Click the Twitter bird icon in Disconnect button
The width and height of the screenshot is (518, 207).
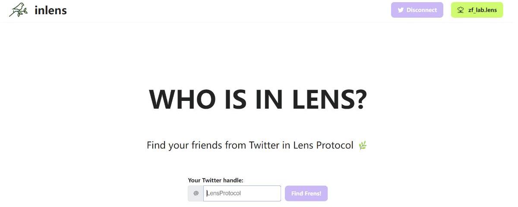click(401, 10)
